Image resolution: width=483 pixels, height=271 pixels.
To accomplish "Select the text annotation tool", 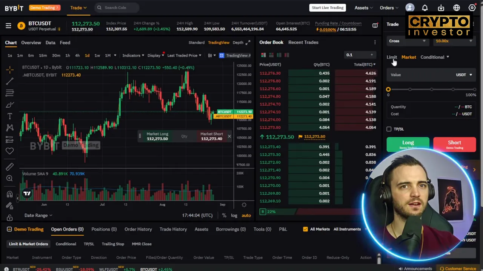I will tap(10, 116).
